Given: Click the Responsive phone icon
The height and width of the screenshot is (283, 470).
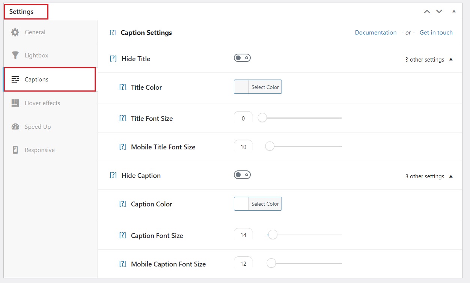Looking at the screenshot, I should pyautogui.click(x=15, y=150).
